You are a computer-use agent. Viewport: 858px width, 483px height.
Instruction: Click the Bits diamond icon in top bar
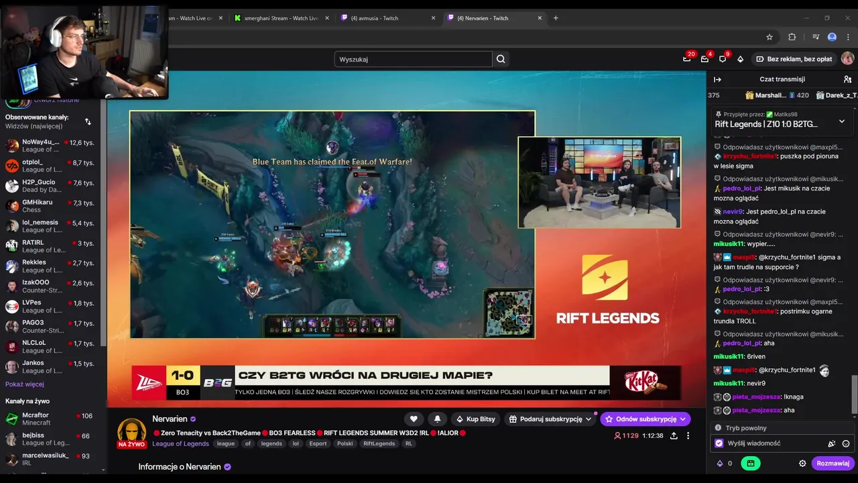740,59
